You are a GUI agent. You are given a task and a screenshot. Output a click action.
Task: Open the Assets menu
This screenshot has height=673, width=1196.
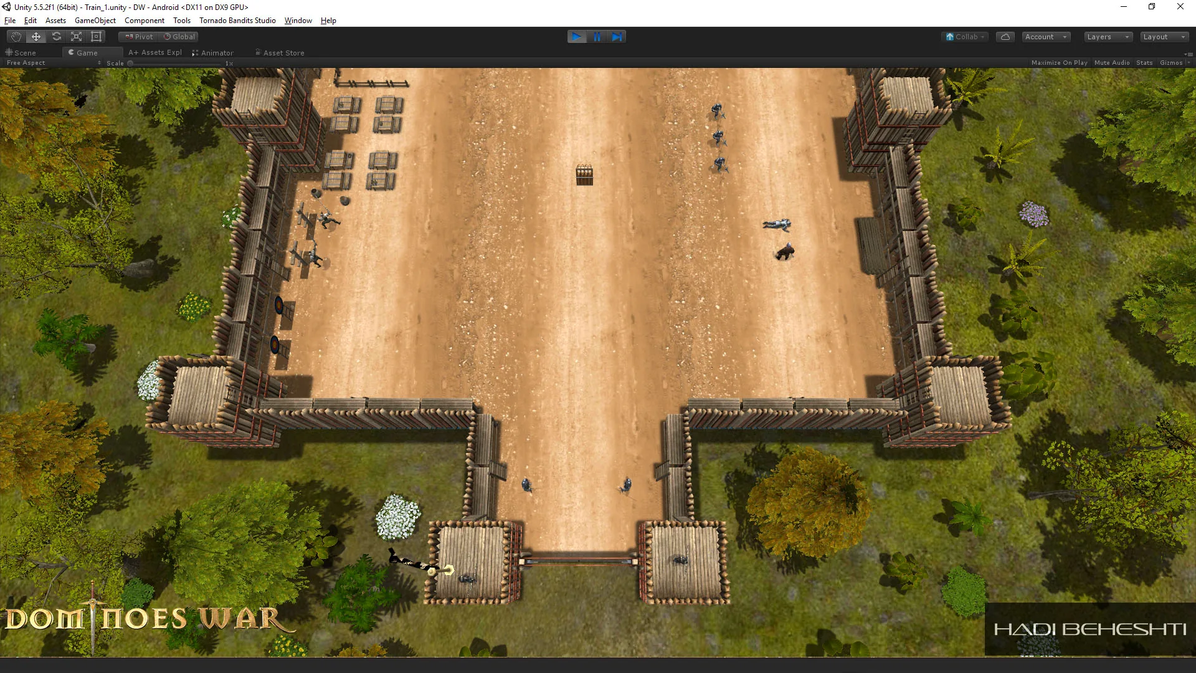click(x=55, y=21)
